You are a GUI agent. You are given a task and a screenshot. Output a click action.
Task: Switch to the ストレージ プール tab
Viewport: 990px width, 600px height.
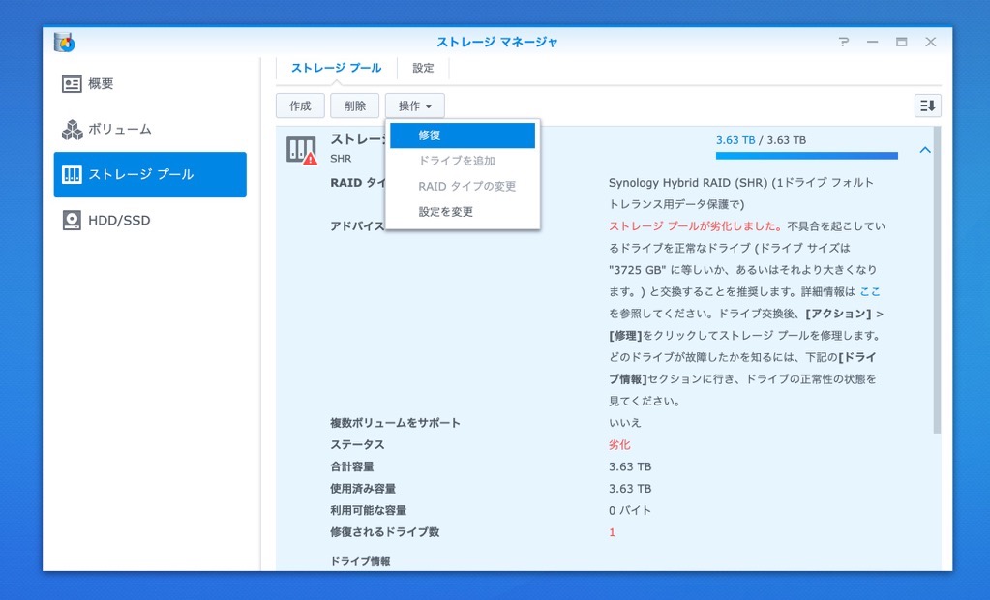336,68
